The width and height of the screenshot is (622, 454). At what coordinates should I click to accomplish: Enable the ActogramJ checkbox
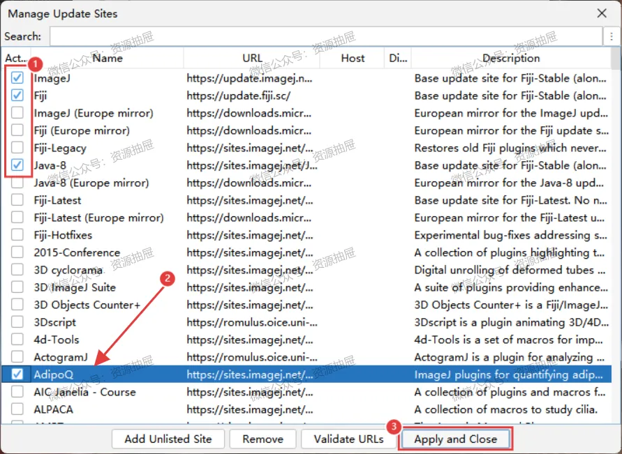point(17,357)
